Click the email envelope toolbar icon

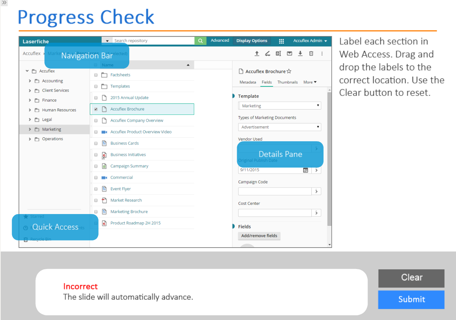(290, 54)
